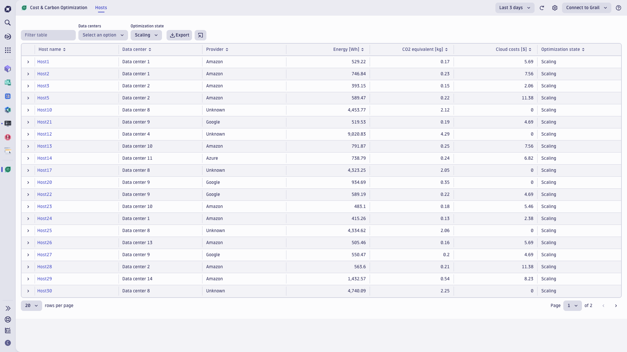Screen dimensions: 627x352
Task: Click the 9,020.83 energy value
Action: [357, 134]
